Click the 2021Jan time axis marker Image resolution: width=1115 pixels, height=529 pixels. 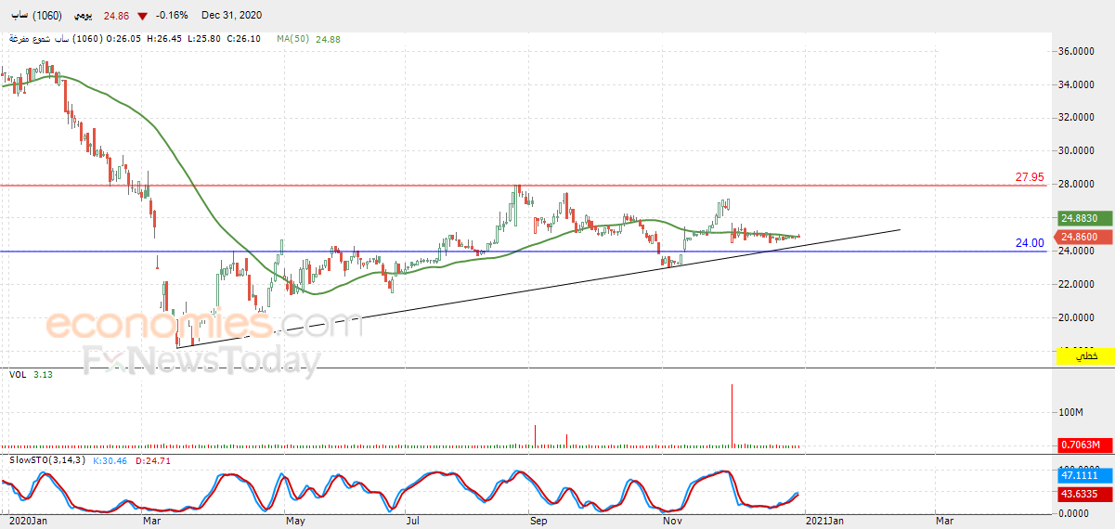(824, 521)
